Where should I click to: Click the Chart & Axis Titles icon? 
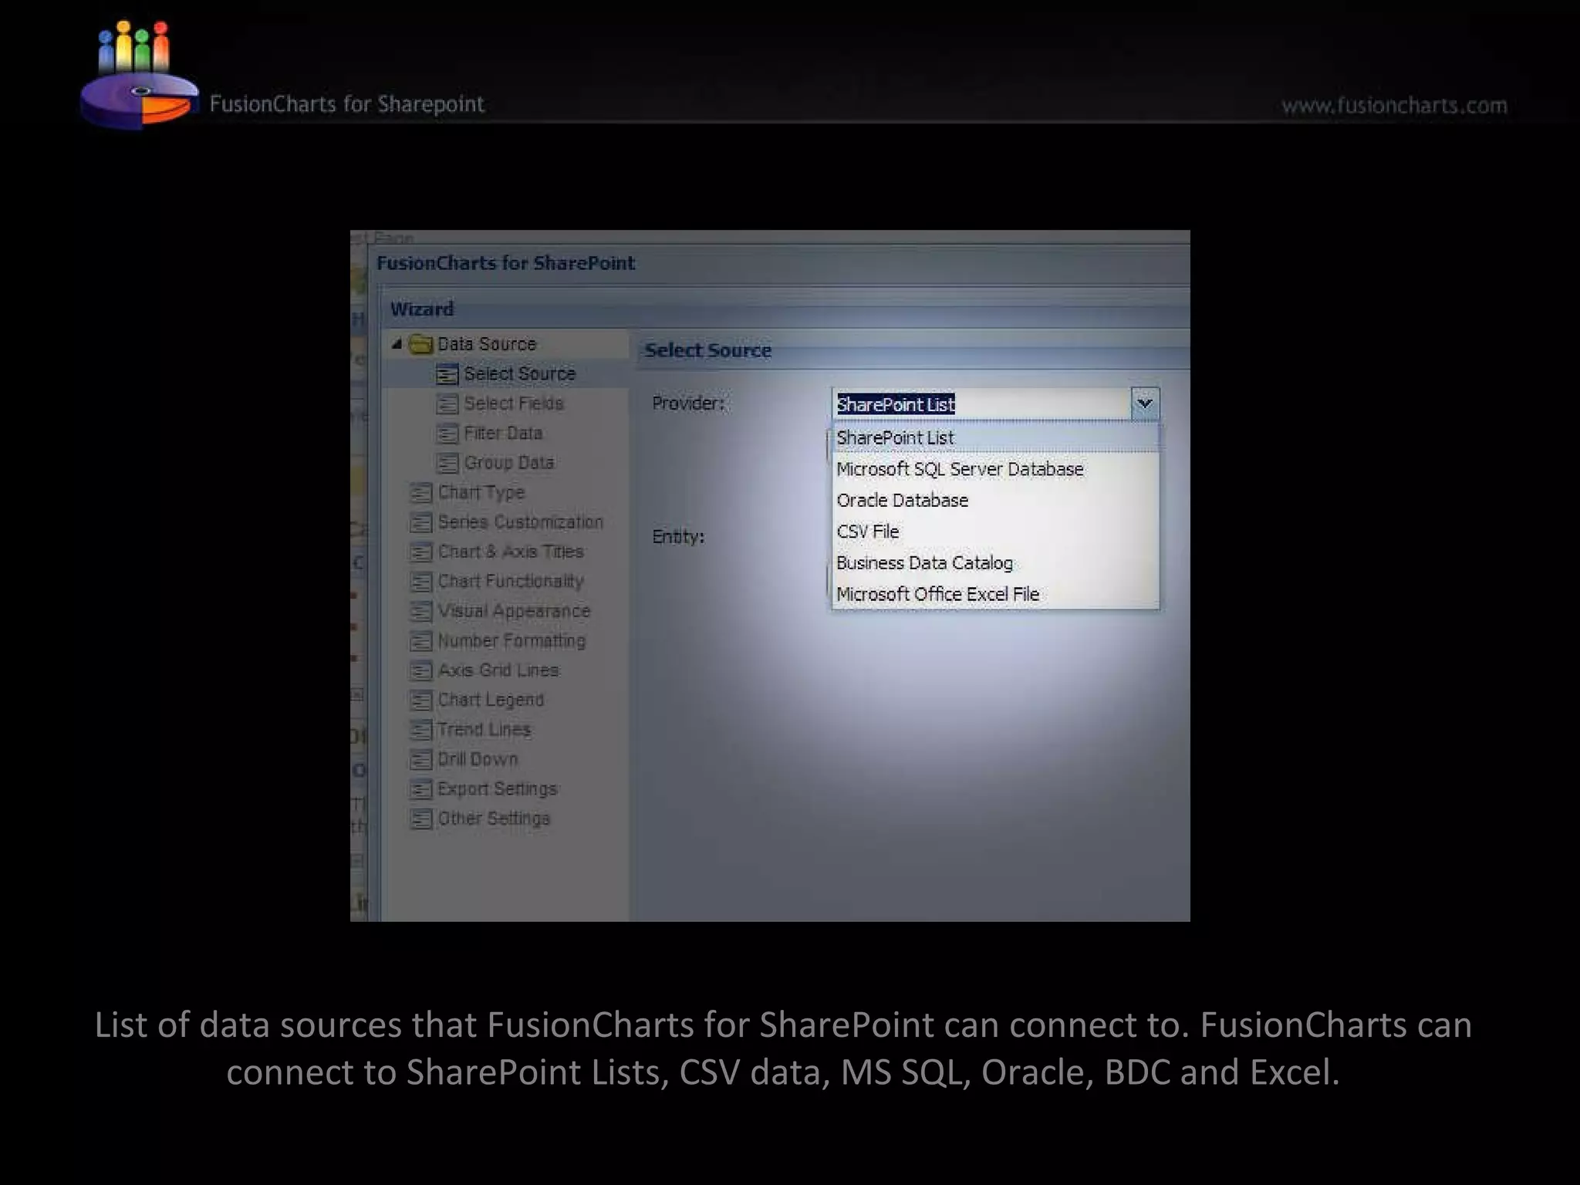(x=420, y=552)
